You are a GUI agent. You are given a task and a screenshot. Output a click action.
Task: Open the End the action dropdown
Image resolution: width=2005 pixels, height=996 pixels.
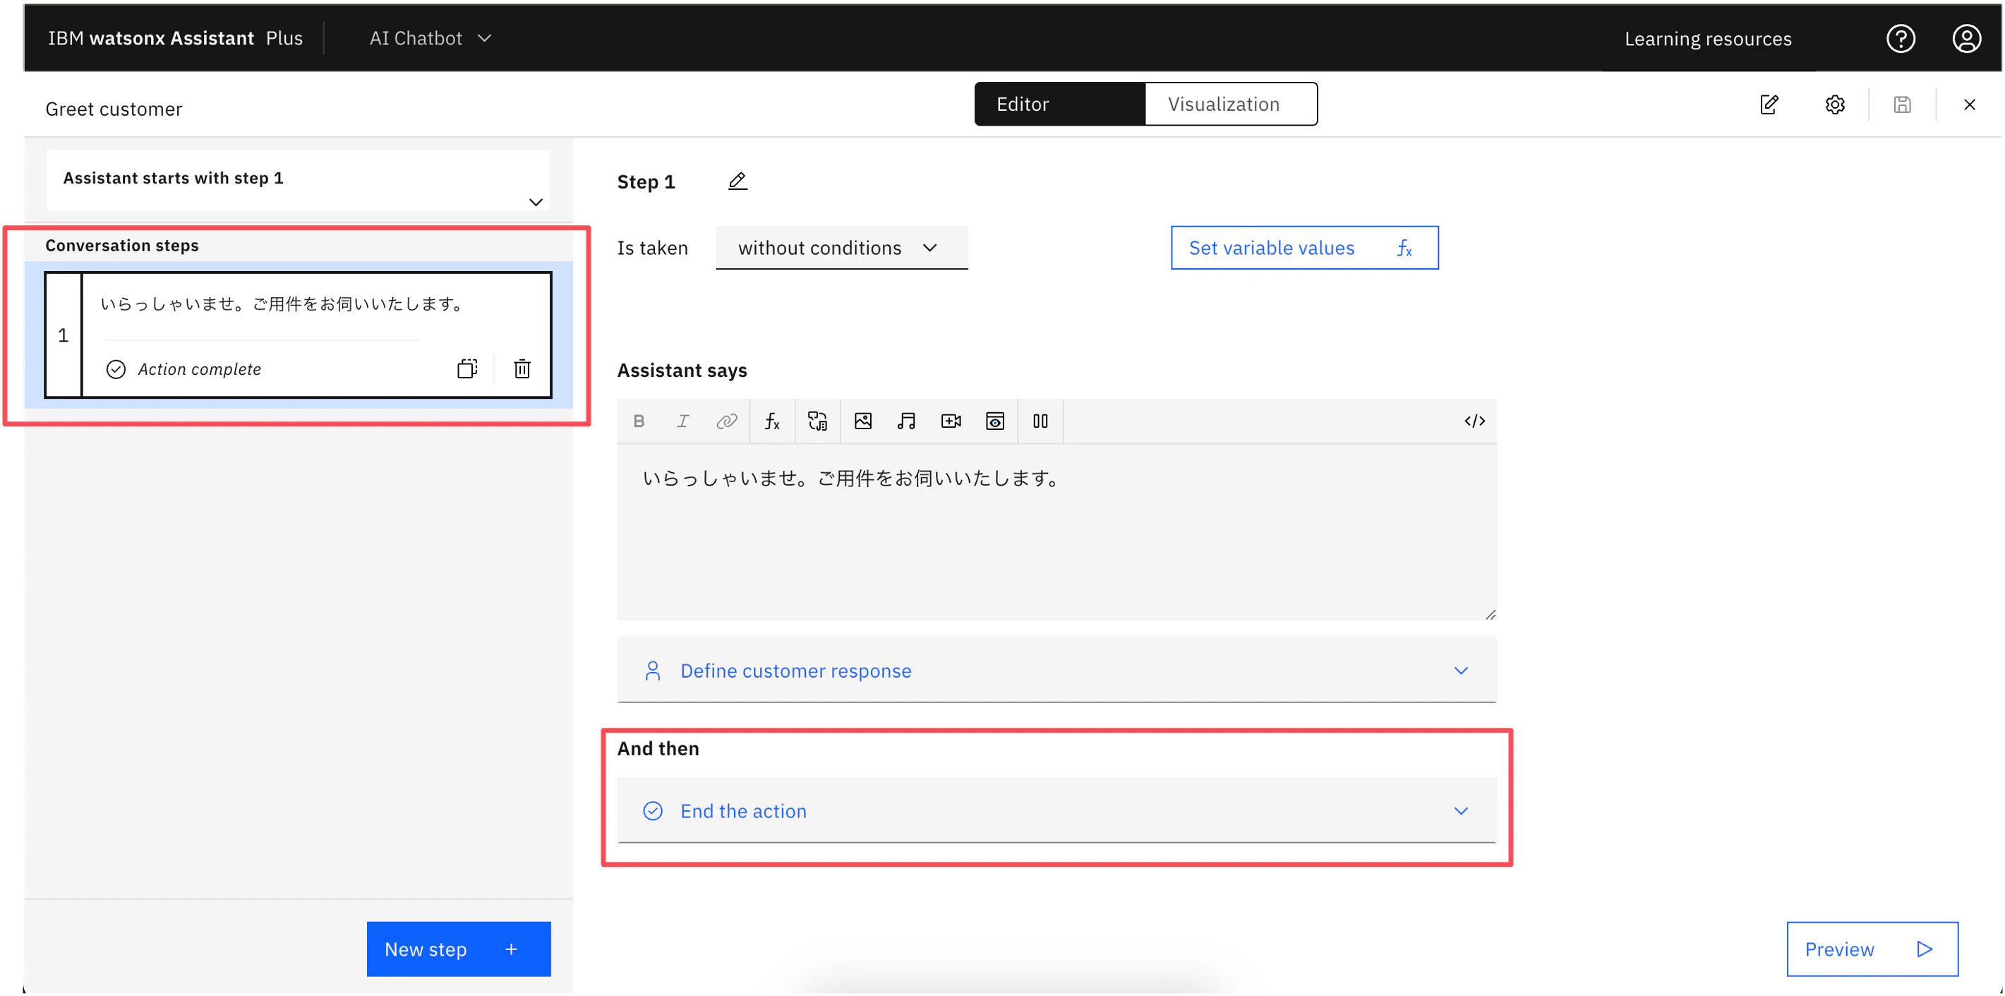pyautogui.click(x=1055, y=810)
